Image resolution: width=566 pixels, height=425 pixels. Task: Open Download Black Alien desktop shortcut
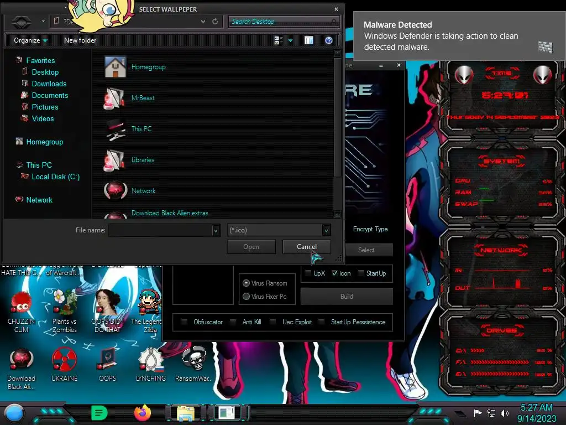22,360
